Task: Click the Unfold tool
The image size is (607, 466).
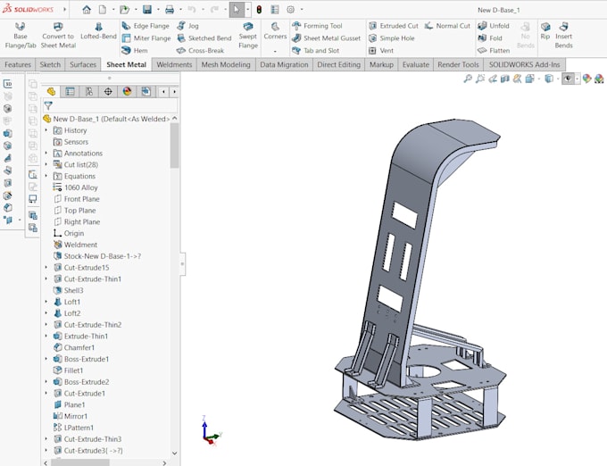Action: 494,26
